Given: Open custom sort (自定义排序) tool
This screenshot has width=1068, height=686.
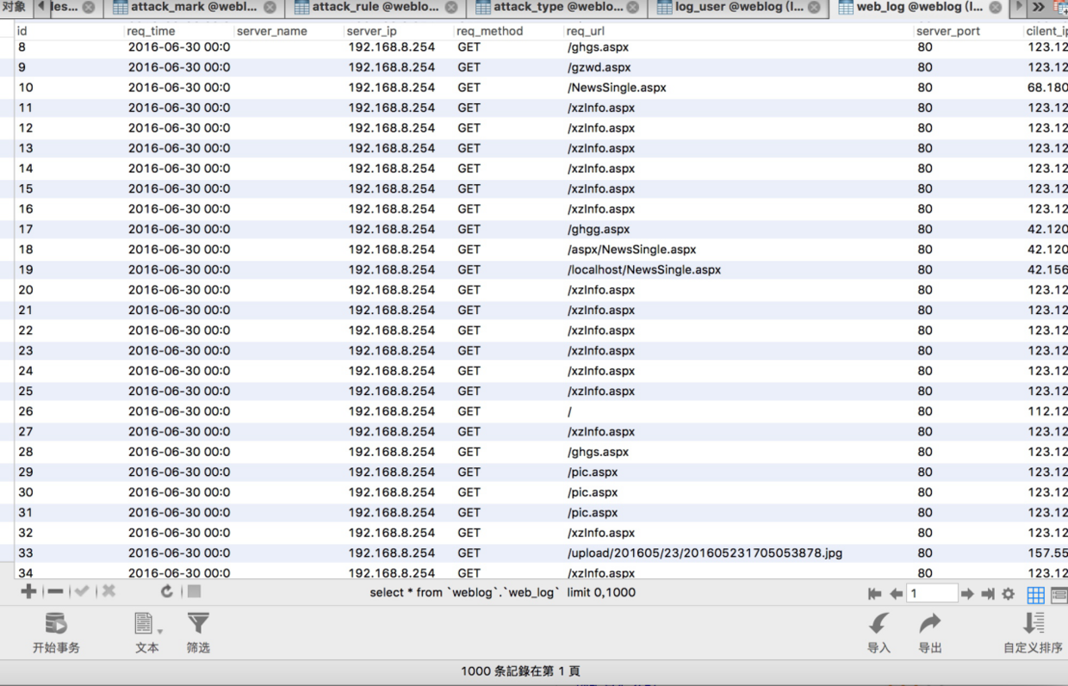Looking at the screenshot, I should pos(1033,623).
